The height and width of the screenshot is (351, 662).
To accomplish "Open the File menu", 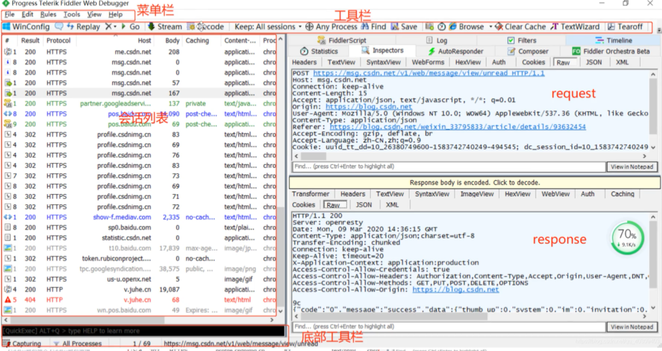I will click(x=10, y=14).
